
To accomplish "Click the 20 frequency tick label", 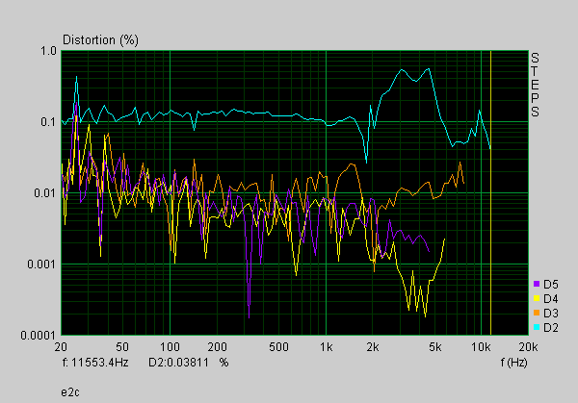I will point(61,346).
